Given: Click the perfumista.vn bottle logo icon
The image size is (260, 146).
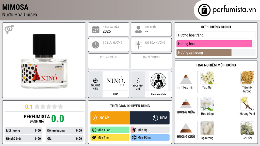Looking at the screenshot, I should click(x=204, y=10).
